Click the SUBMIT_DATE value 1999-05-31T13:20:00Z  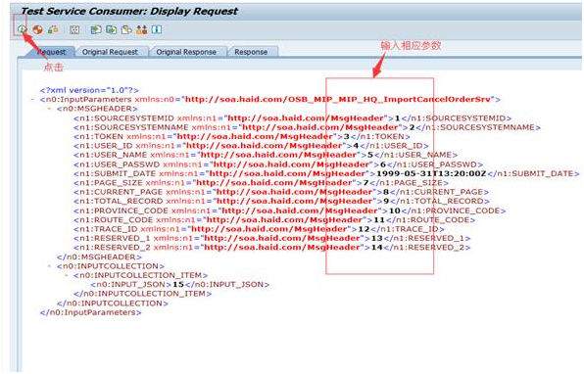click(431, 173)
